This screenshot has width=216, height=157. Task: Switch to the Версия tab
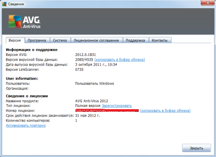click(x=15, y=40)
